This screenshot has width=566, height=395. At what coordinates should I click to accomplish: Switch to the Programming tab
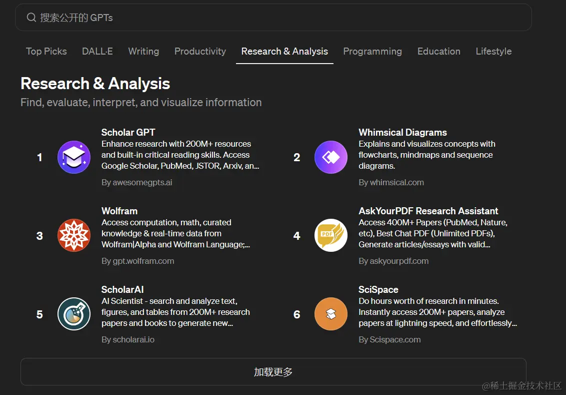click(372, 52)
